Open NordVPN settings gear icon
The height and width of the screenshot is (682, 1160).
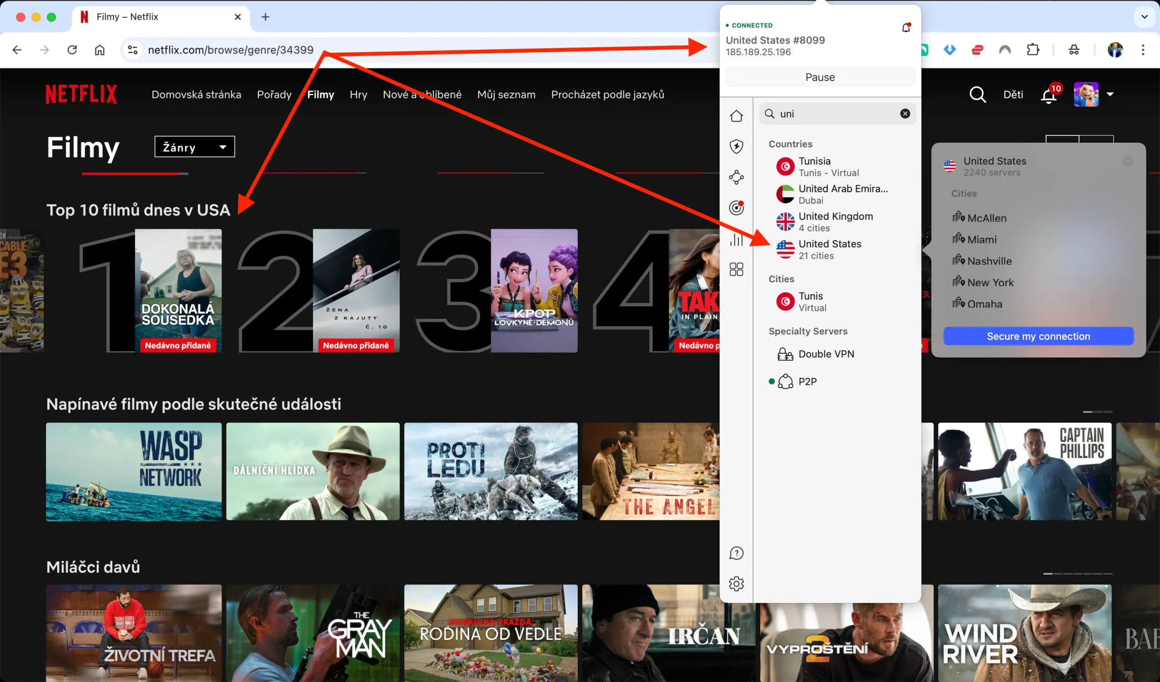[736, 584]
